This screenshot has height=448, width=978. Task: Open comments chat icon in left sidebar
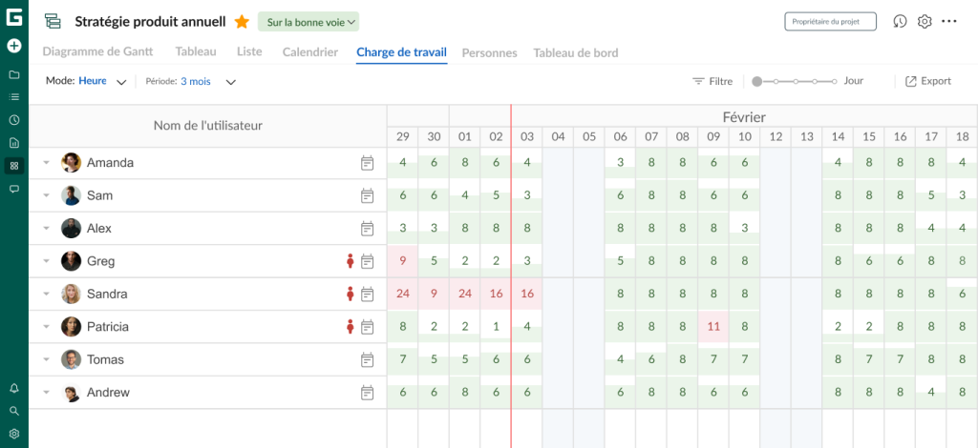[14, 189]
